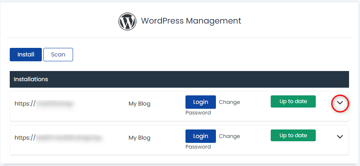Expand the second installation's details chevron
Viewport: 360px width, 166px height.
[x=340, y=137]
